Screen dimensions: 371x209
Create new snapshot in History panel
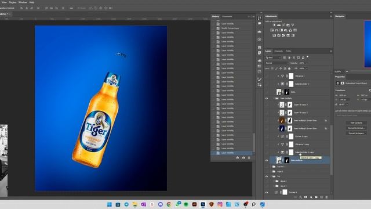pos(243,158)
